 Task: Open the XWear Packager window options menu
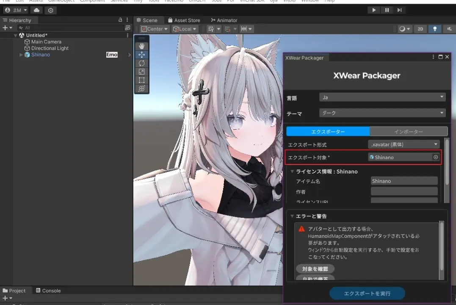[x=433, y=57]
